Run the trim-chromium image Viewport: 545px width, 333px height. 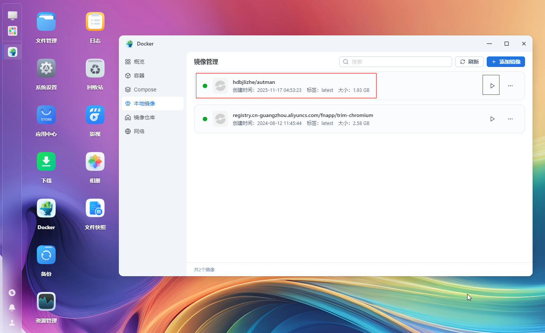pyautogui.click(x=492, y=119)
